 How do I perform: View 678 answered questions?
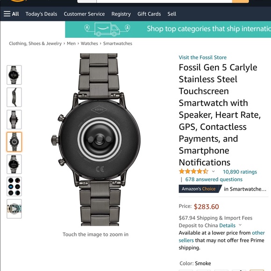(214, 179)
